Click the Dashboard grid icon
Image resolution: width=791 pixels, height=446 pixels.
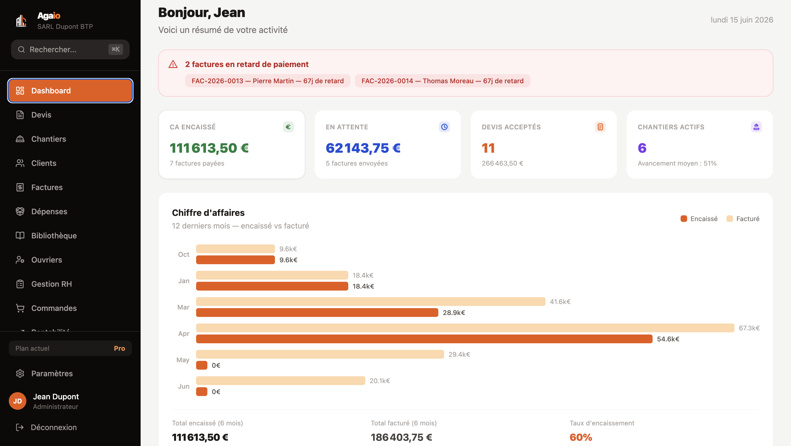coord(20,91)
